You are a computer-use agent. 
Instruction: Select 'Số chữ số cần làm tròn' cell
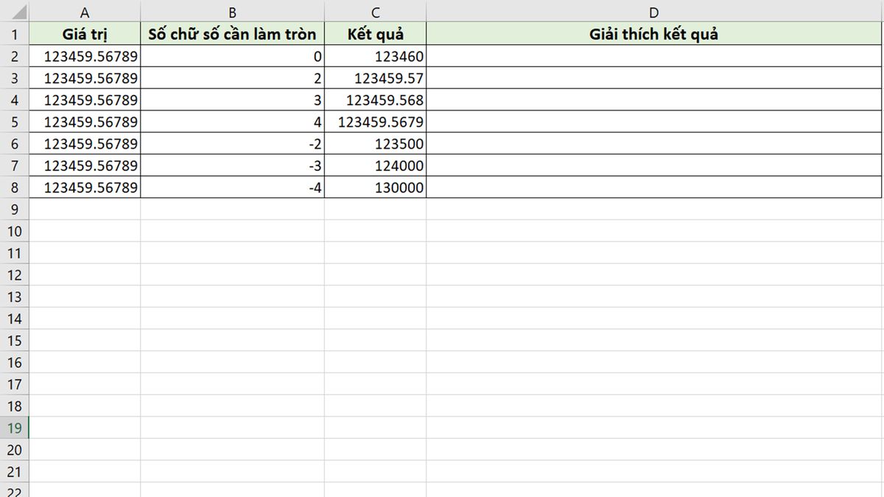pyautogui.click(x=232, y=34)
